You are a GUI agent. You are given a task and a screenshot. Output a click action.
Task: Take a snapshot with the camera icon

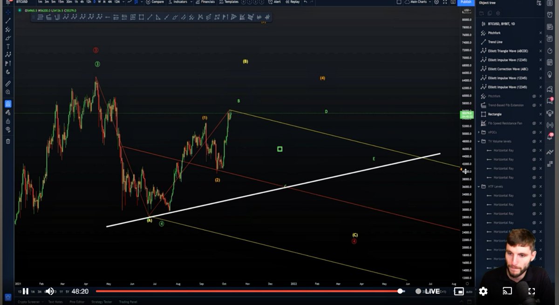453,2
